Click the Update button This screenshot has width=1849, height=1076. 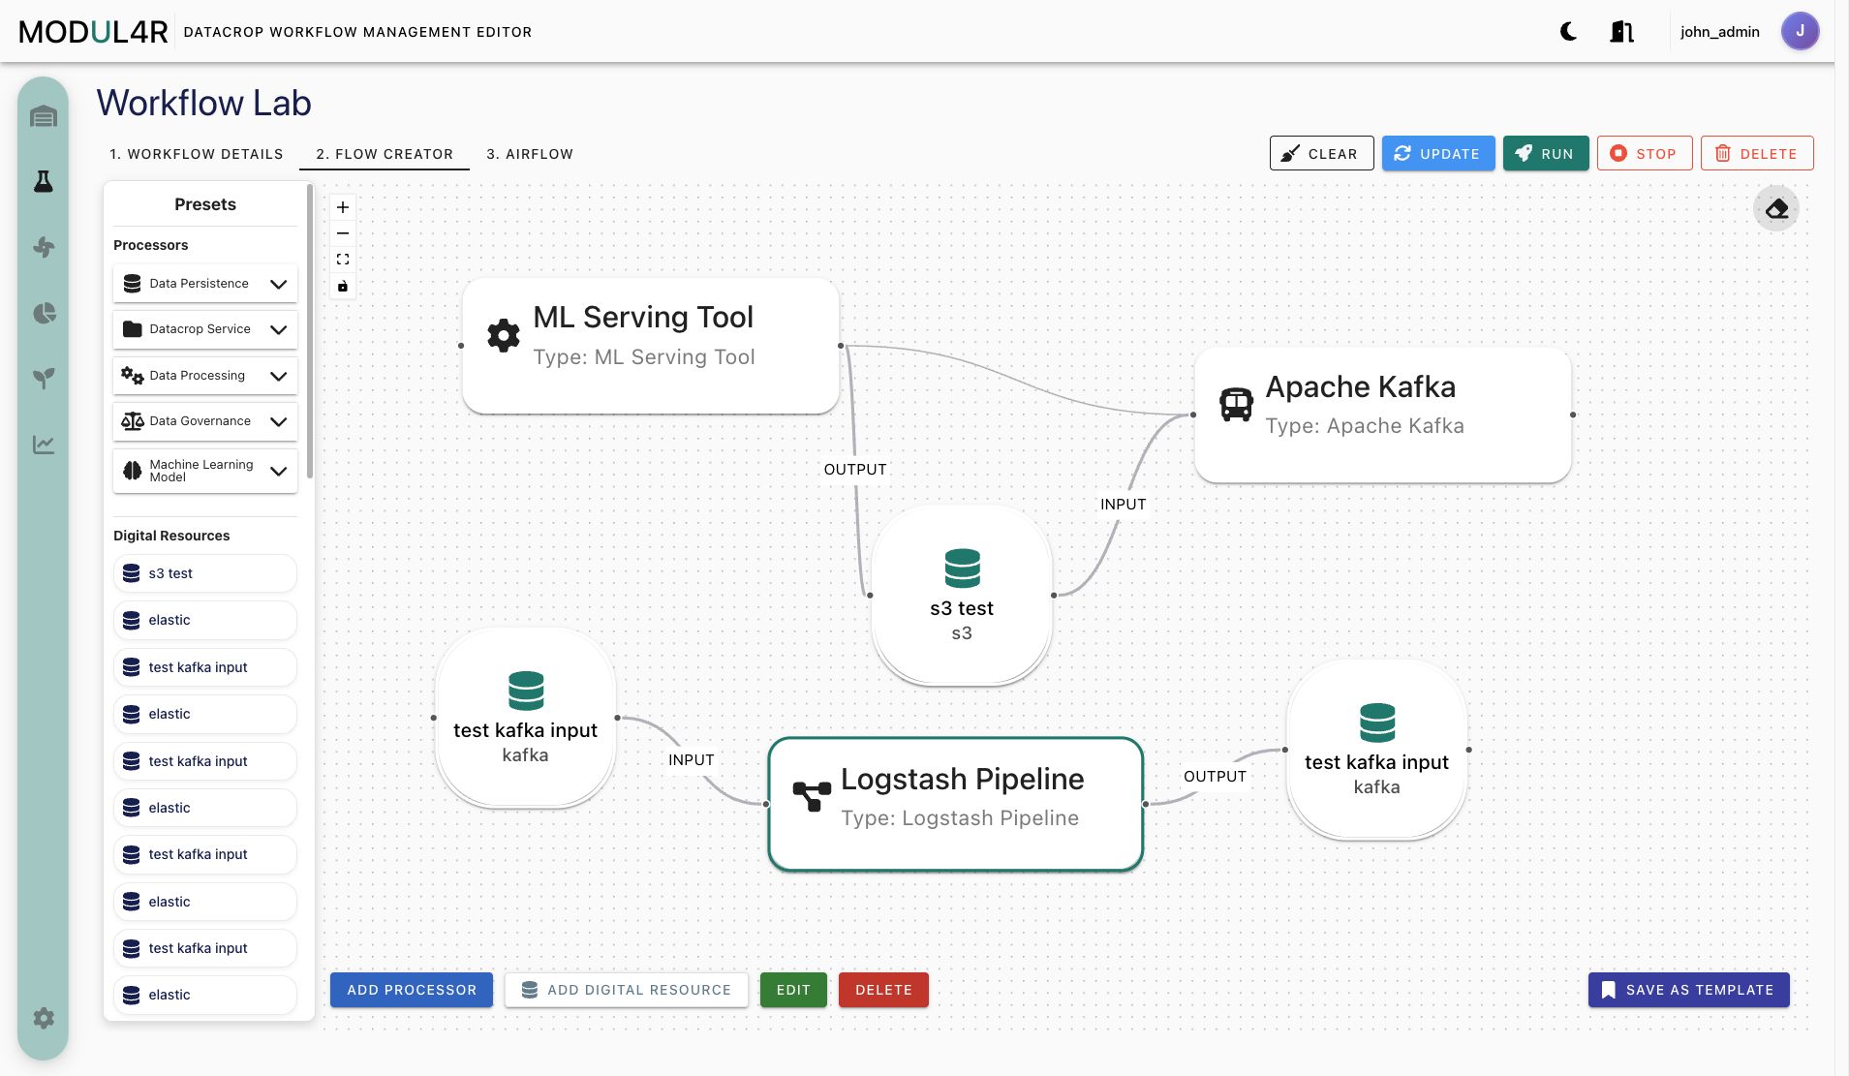[1437, 153]
